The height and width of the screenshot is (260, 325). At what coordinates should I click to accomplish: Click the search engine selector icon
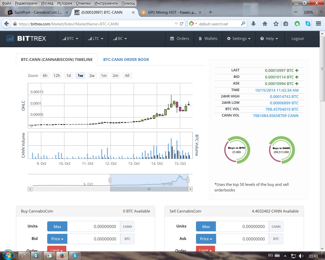[193, 24]
